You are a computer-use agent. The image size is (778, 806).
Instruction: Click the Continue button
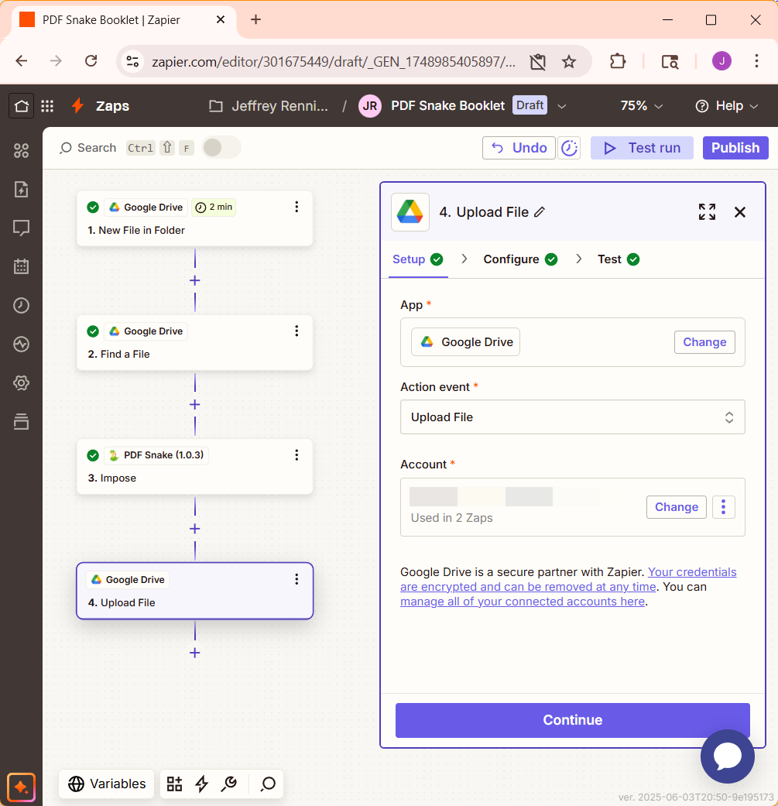click(572, 720)
